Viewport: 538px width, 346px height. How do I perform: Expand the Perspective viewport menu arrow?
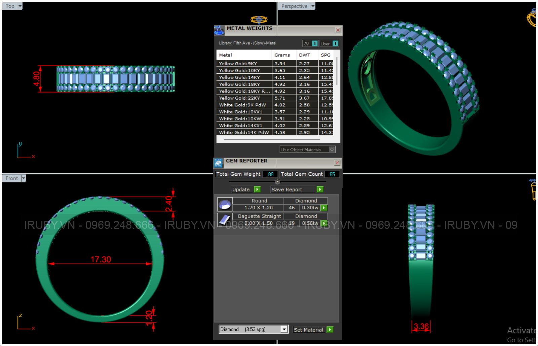pos(313,6)
